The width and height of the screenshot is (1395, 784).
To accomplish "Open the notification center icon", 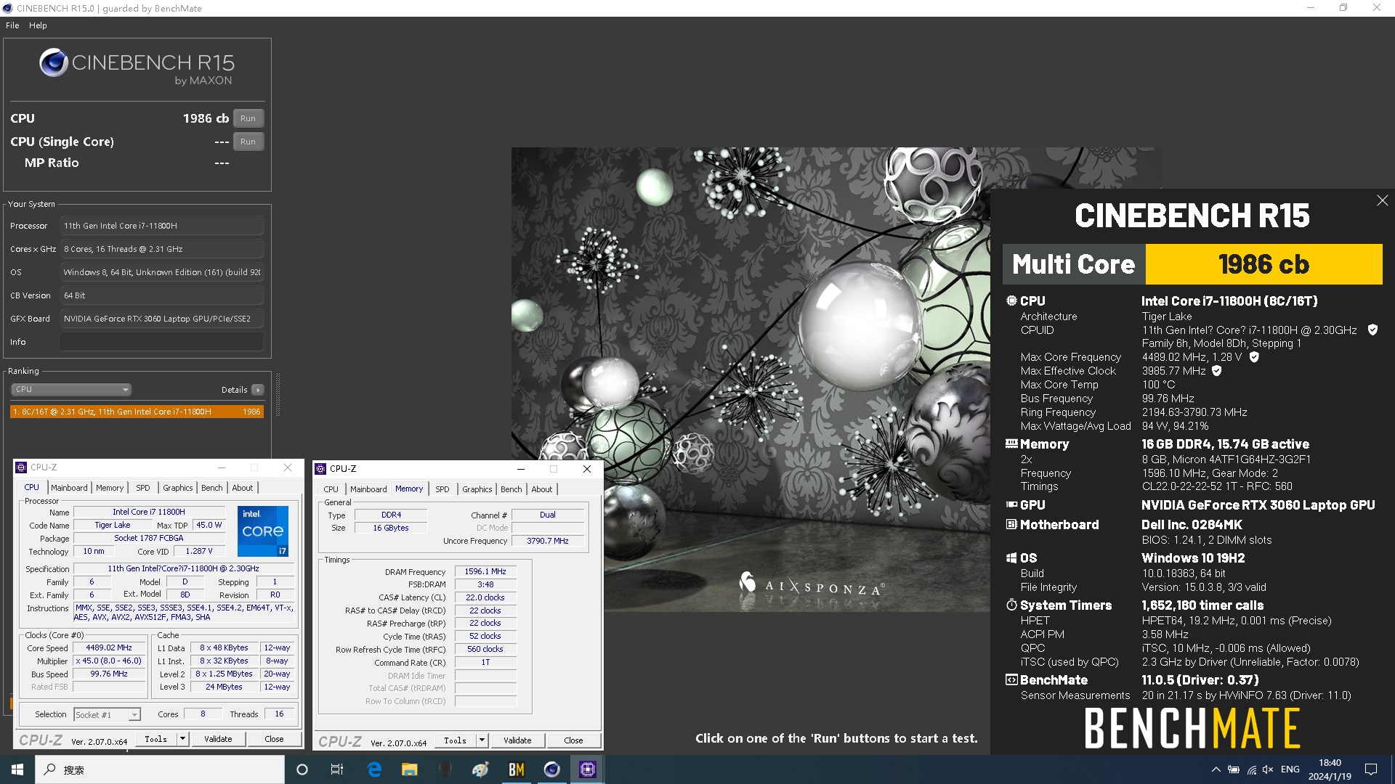I will (1371, 769).
